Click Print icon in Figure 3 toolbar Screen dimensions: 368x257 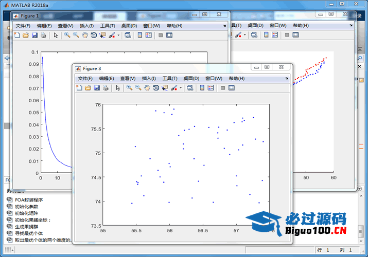click(106, 88)
